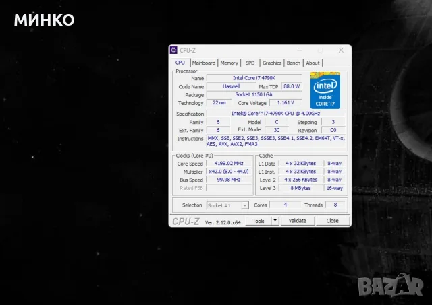Open the Bench tab
432x305 pixels.
coord(294,63)
